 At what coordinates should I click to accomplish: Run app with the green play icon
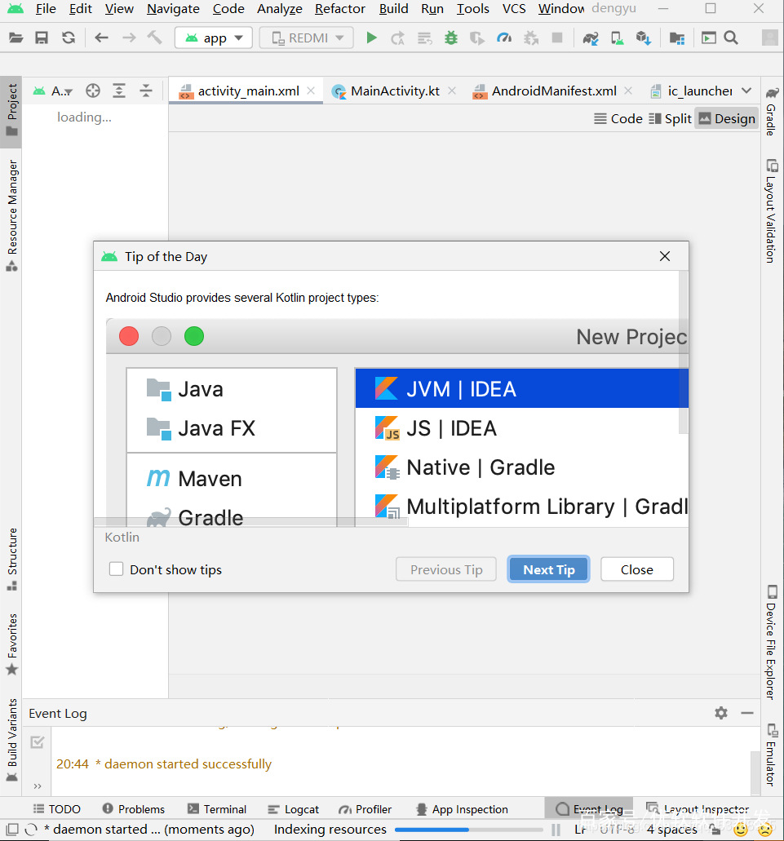point(371,38)
